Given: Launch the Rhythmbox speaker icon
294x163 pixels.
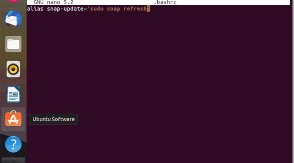Looking at the screenshot, I should coord(13,69).
